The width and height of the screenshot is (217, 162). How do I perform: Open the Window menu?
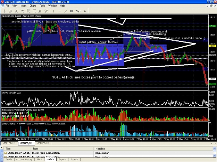pyautogui.click(x=52, y=6)
